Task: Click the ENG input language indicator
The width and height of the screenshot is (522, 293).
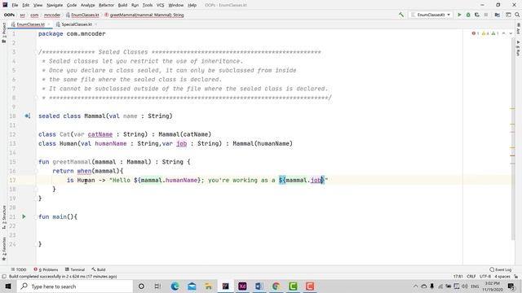Action: (475, 286)
